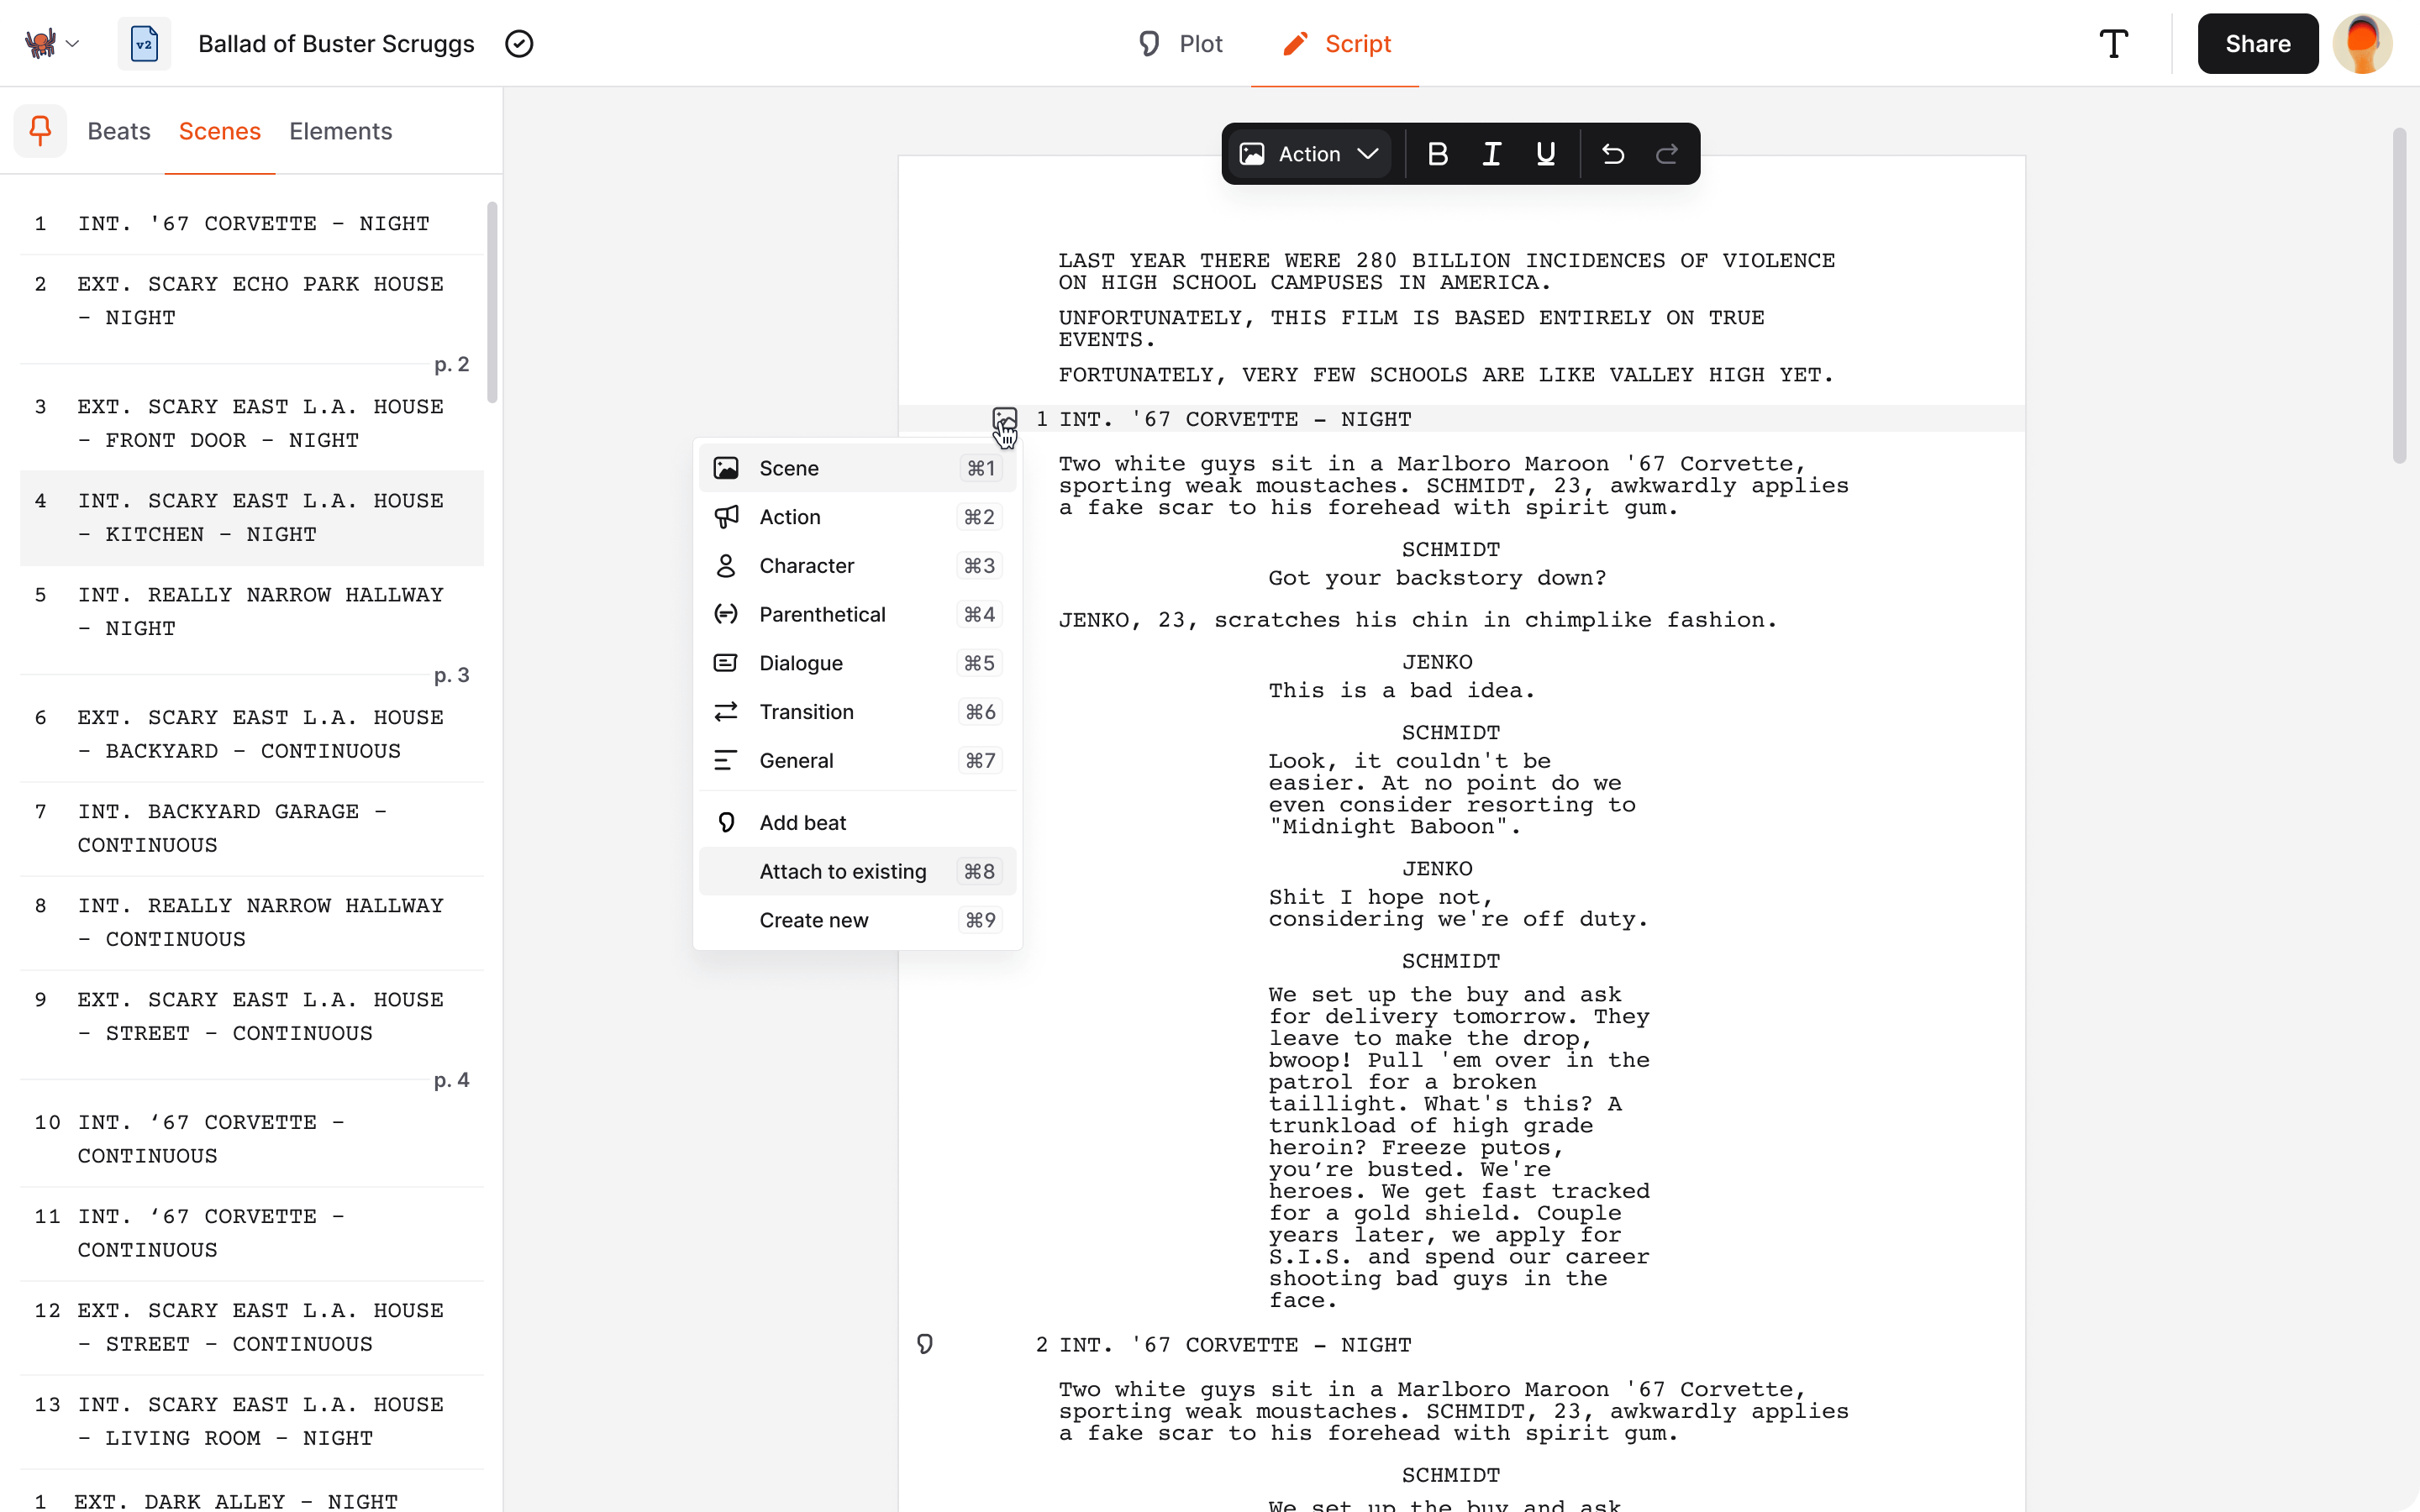
Task: Open the Action element type dropdown
Action: [x=1309, y=154]
